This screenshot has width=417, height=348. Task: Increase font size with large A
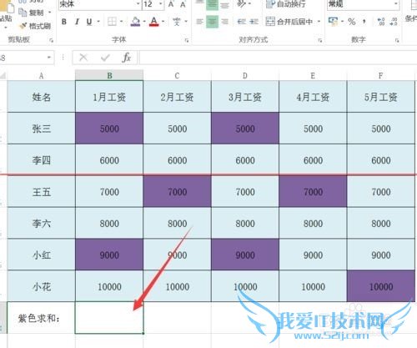(171, 4)
